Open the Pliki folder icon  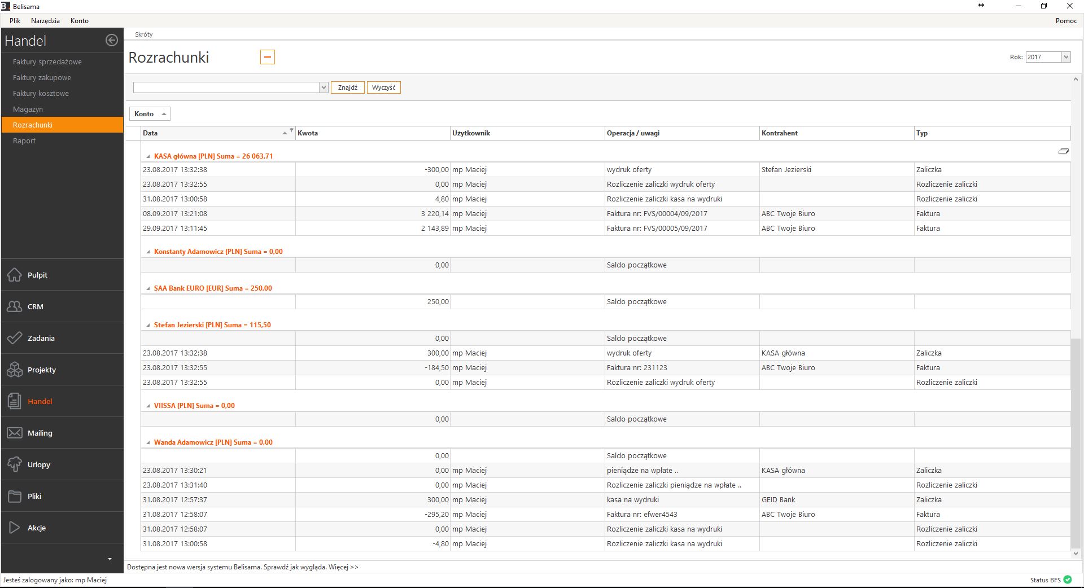(x=15, y=496)
